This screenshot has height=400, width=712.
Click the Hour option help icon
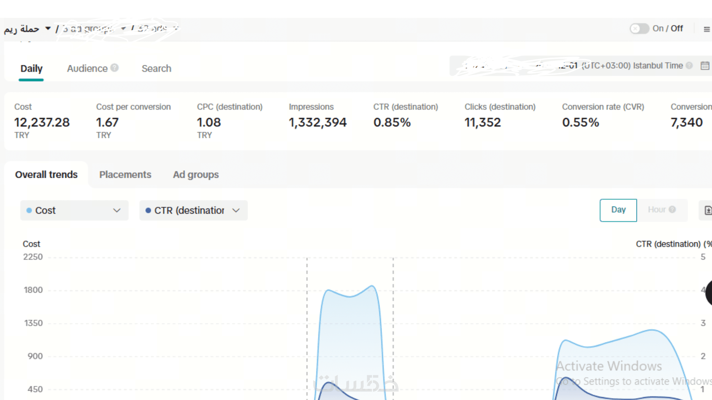[672, 209]
